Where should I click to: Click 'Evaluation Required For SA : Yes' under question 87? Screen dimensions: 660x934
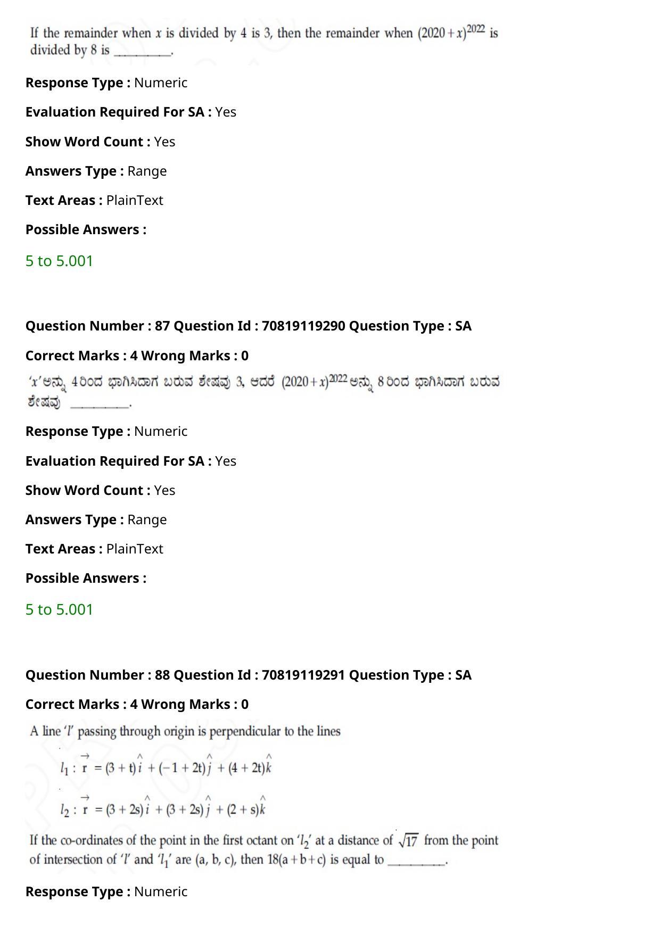pyautogui.click(x=131, y=461)
